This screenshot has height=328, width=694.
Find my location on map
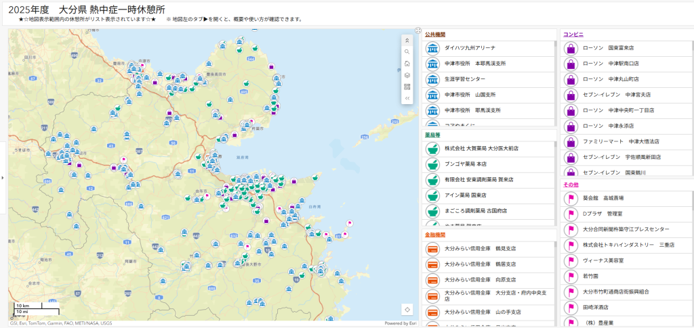[407, 310]
